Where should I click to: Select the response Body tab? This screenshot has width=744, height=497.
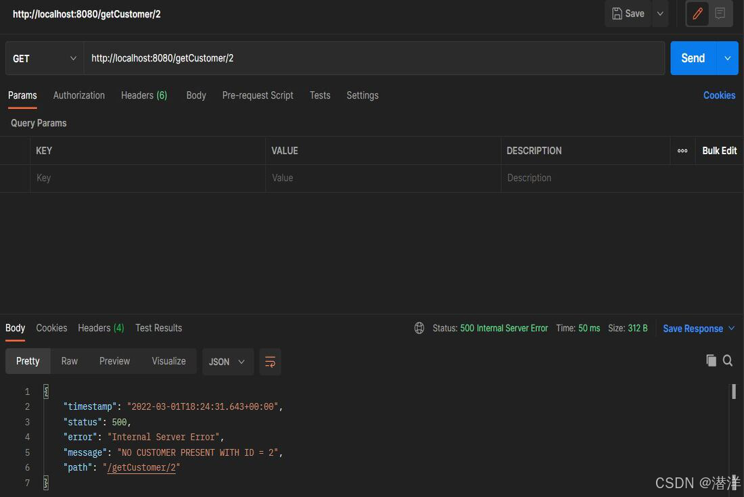15,328
